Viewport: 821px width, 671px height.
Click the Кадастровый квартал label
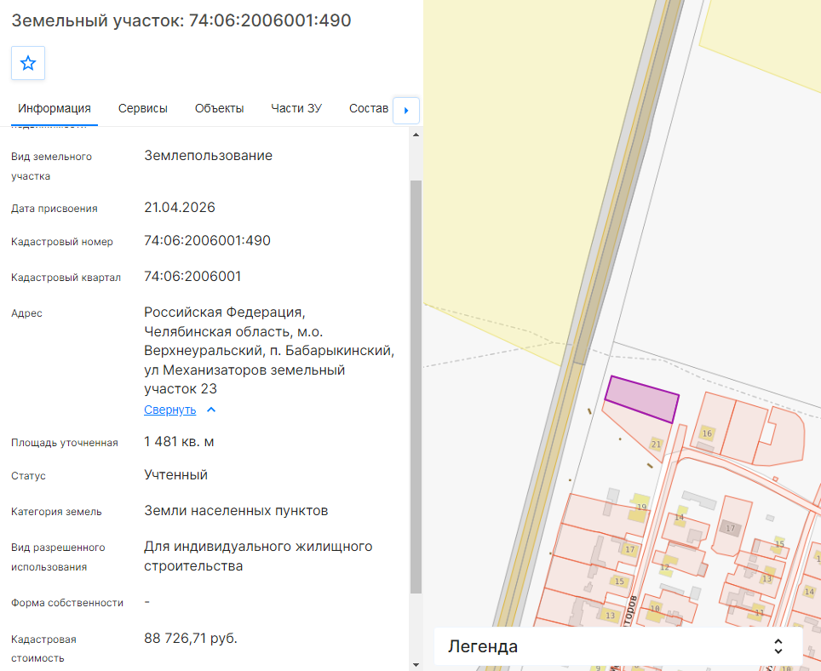click(66, 278)
